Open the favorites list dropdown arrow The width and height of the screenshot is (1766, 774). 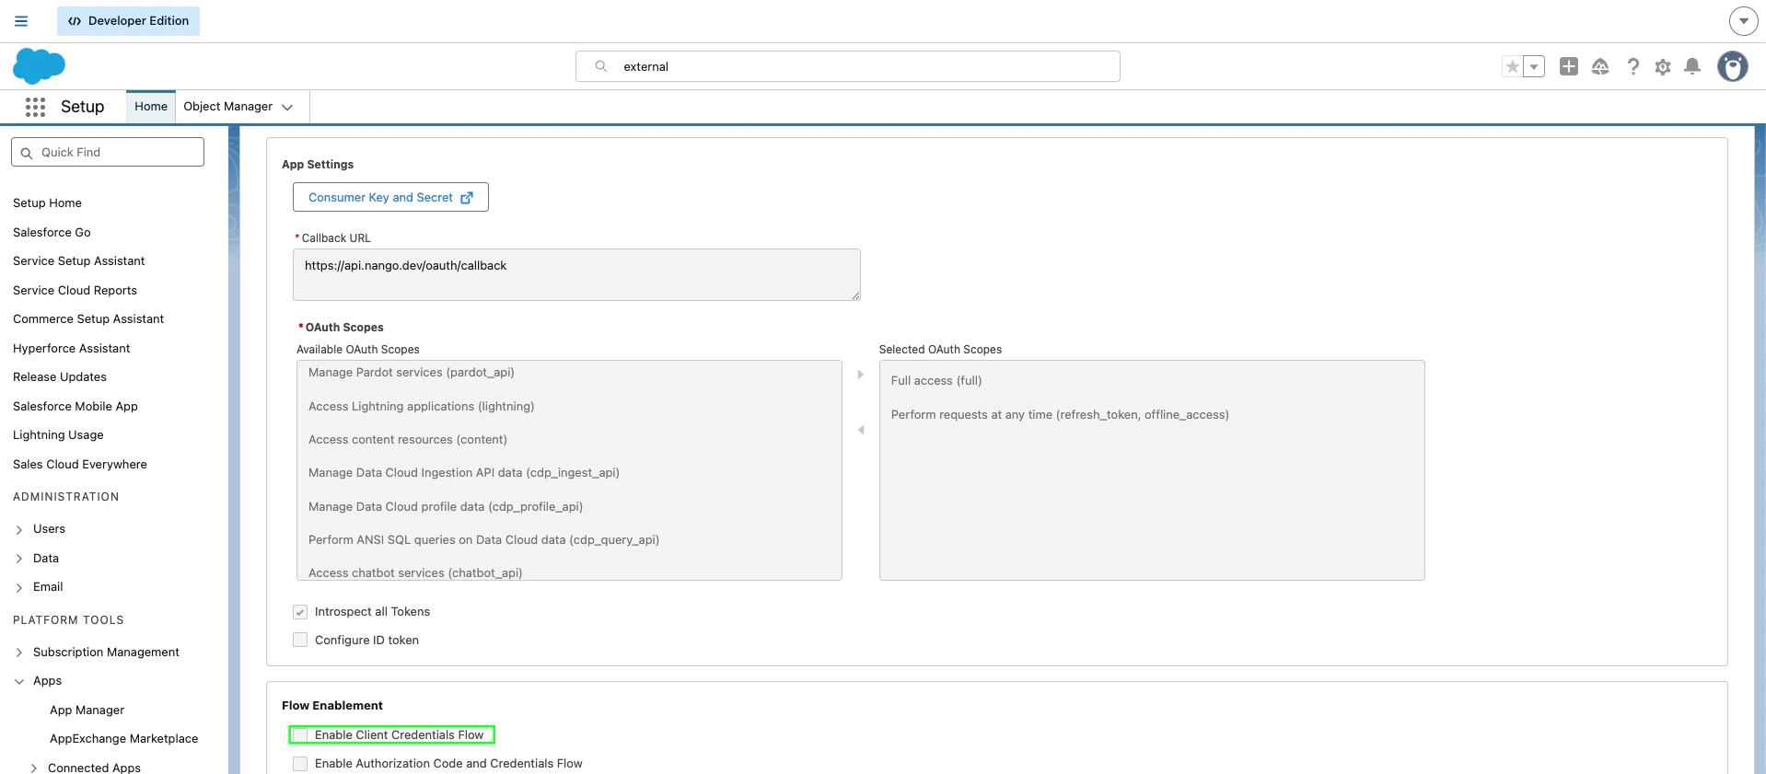[x=1534, y=66]
